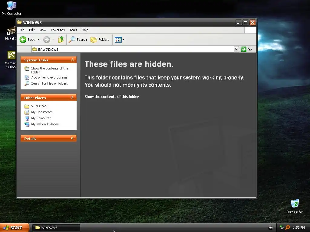Viewport: 310px width, 232px height.
Task: Go up one folder level
Action: pos(61,40)
